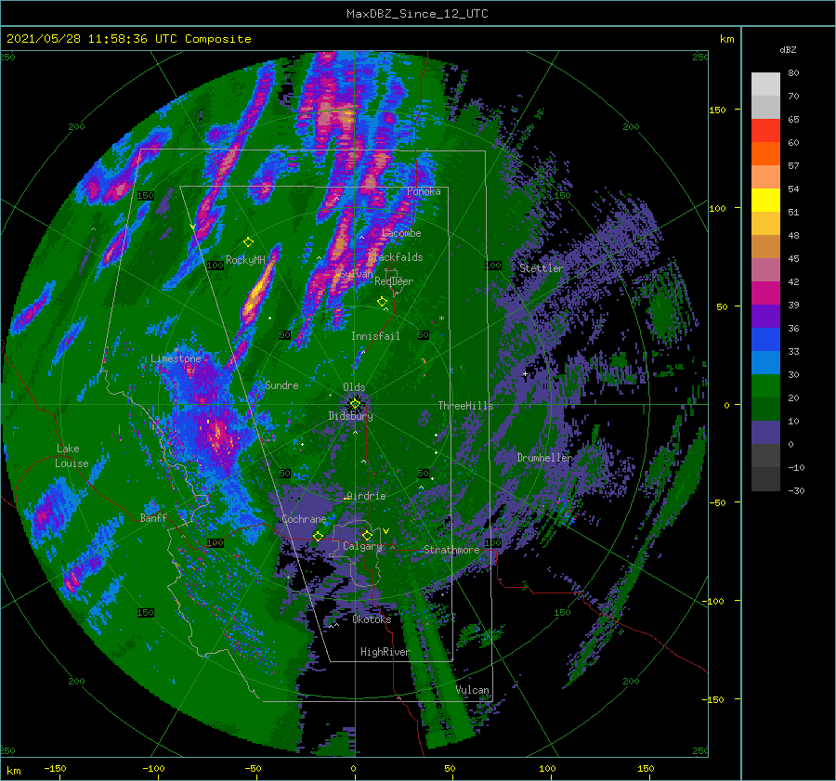Image resolution: width=836 pixels, height=781 pixels.
Task: Click the slate purple 10 dBZ legend swatch
Action: [x=765, y=432]
